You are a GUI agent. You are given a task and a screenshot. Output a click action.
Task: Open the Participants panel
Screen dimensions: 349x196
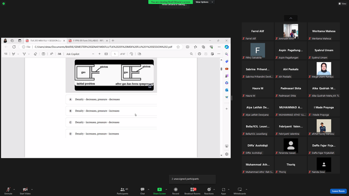point(123,191)
